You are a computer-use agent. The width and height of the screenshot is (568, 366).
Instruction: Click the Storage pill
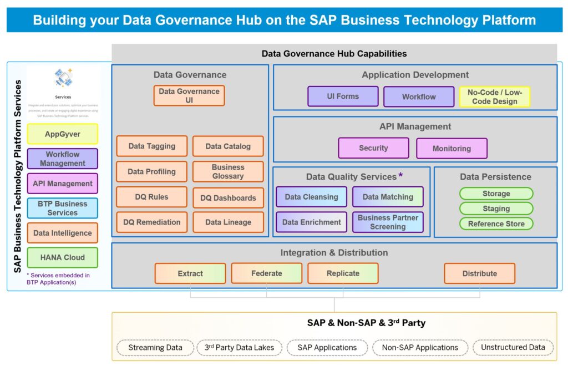click(496, 194)
